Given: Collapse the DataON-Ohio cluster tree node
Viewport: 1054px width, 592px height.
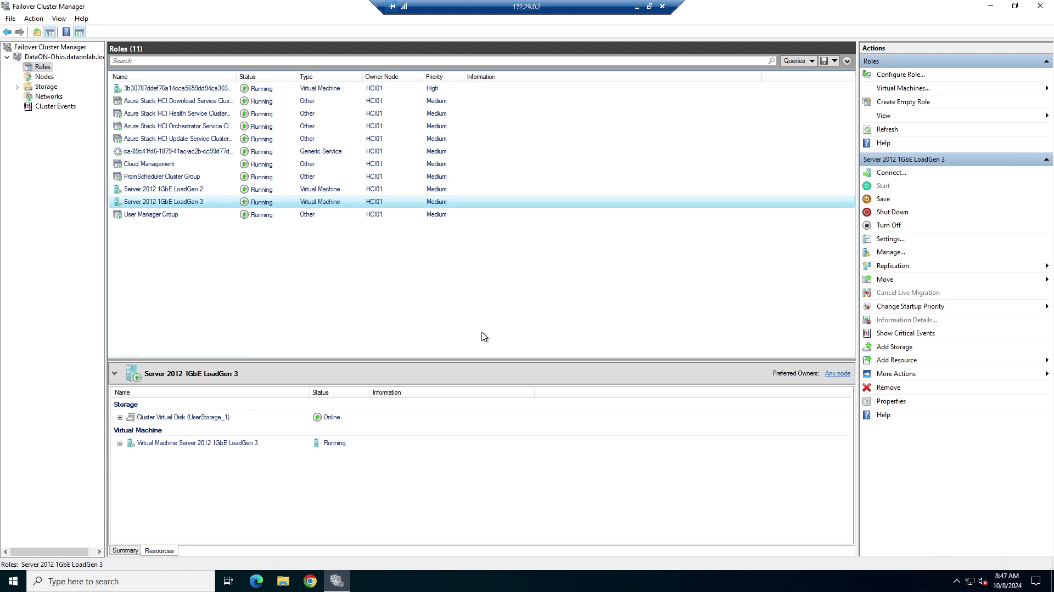Looking at the screenshot, I should pos(7,57).
